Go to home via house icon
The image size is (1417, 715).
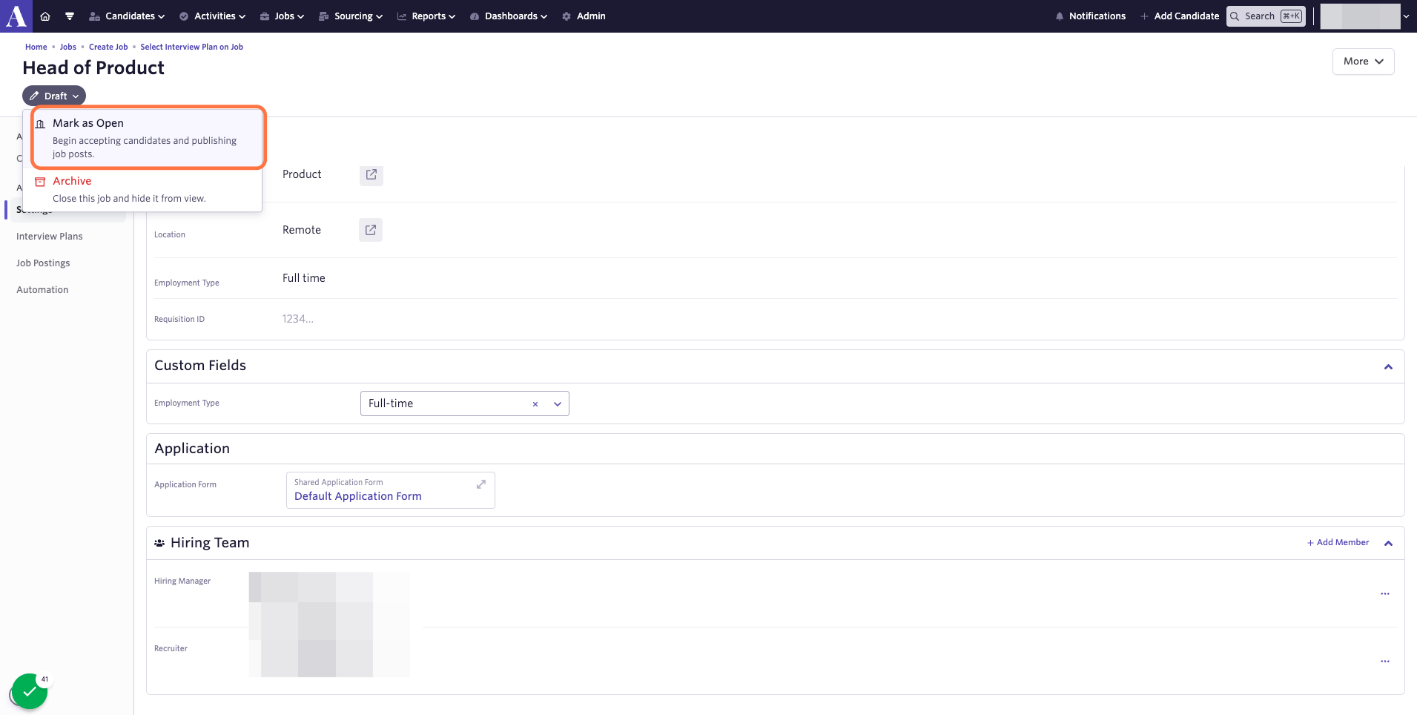tap(45, 16)
